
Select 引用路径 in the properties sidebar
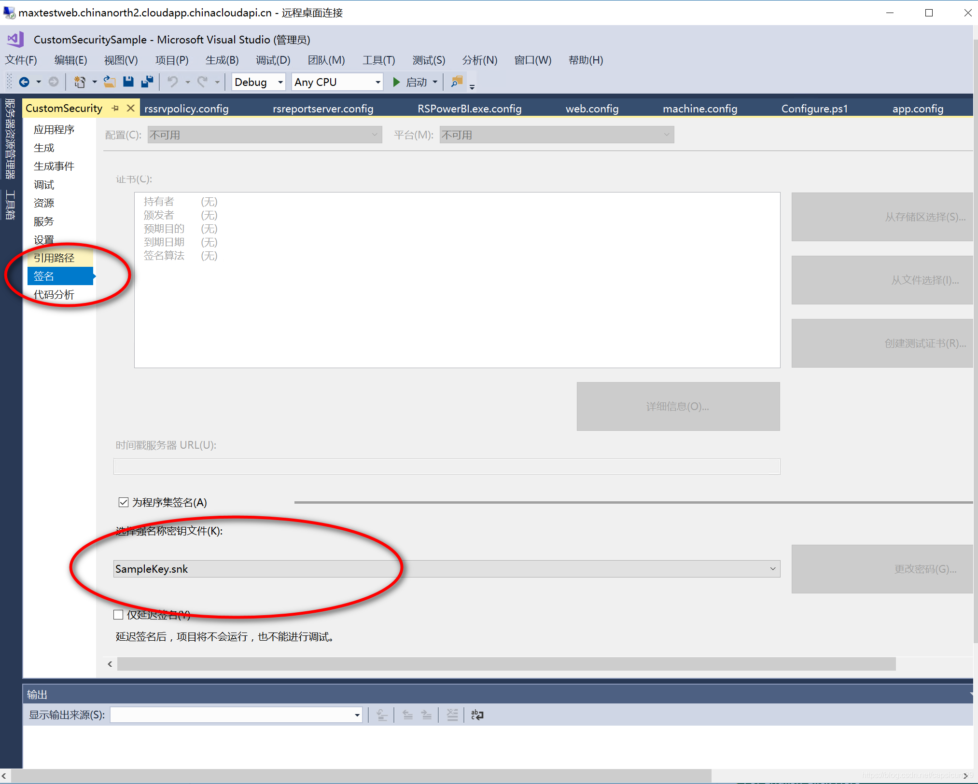point(54,258)
